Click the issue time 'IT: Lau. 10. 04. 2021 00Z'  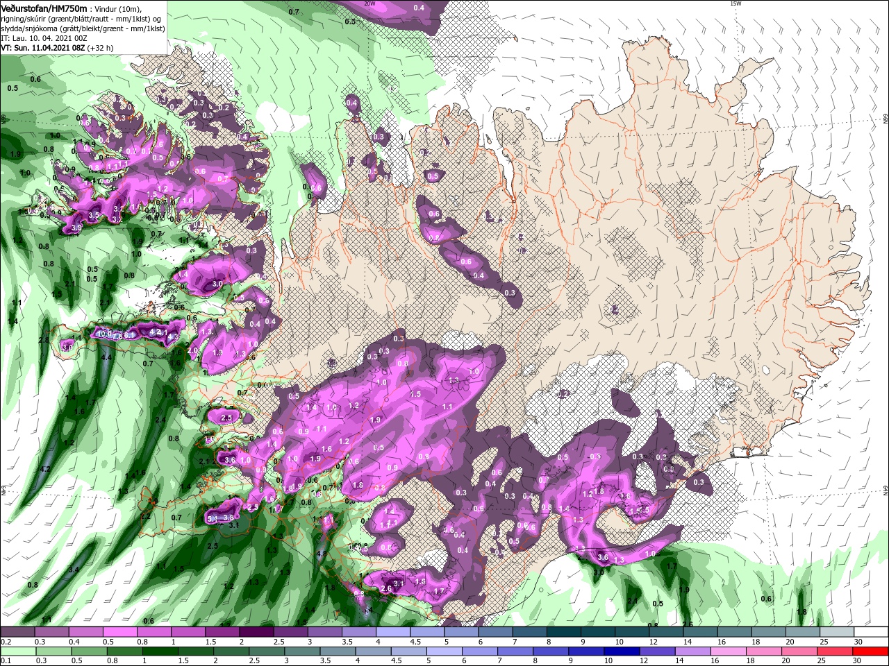[42, 38]
